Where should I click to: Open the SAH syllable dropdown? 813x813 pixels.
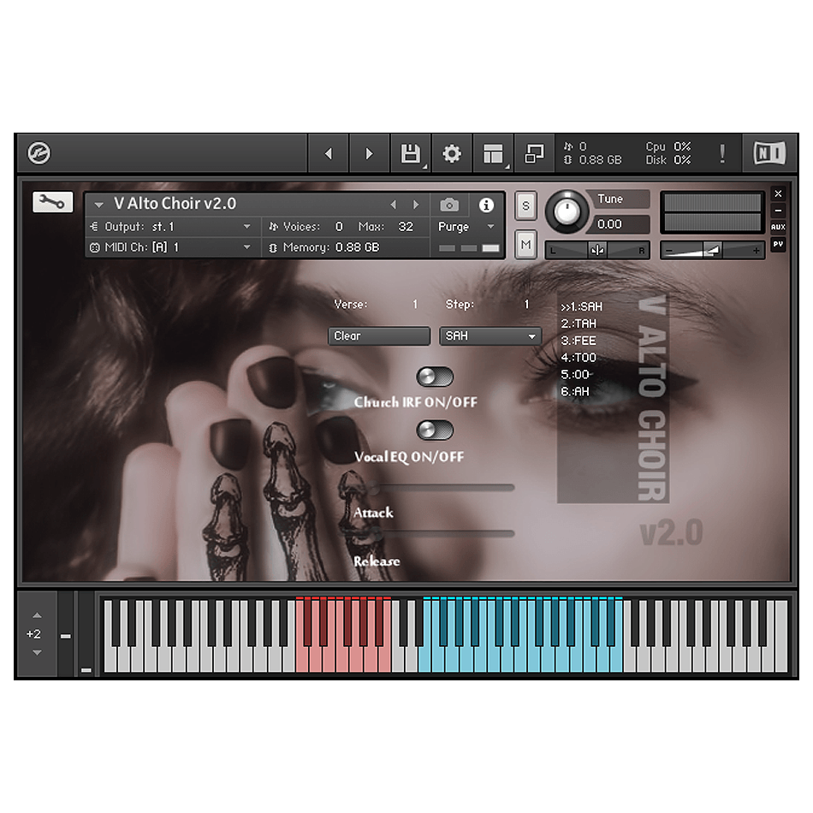(490, 336)
